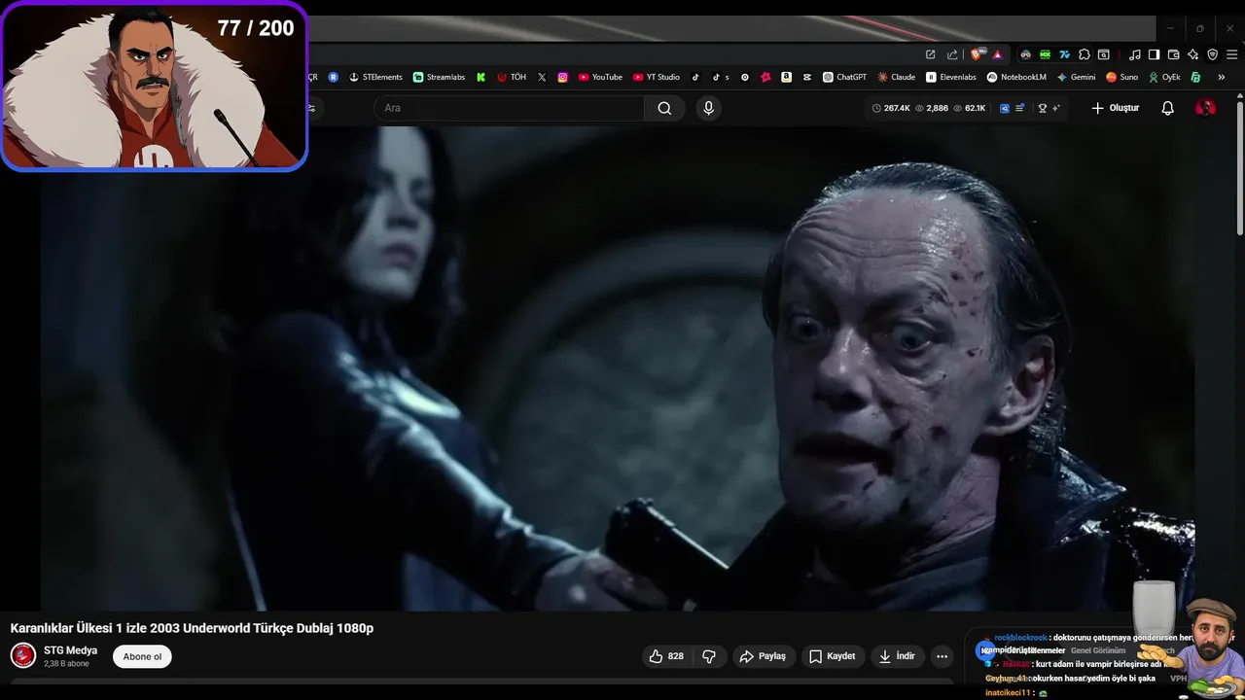Image resolution: width=1245 pixels, height=700 pixels.
Task: Click the 62.1K views stat in extension bar
Action: coord(969,108)
